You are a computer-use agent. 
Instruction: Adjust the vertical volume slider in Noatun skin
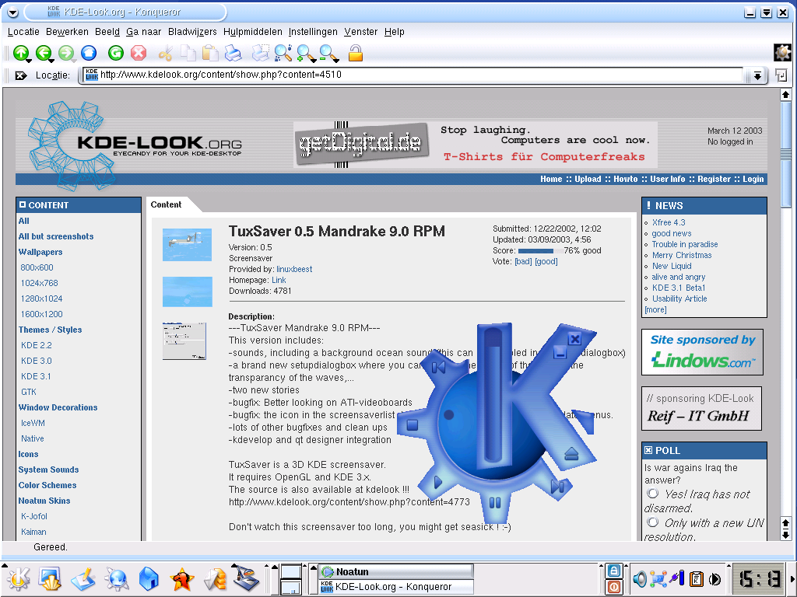point(493,396)
